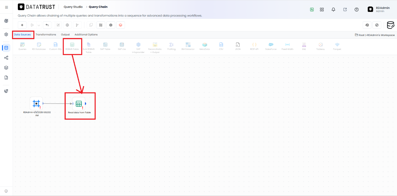Image resolution: width=397 pixels, height=196 pixels.
Task: Add the Queries data source
Action: point(22,46)
